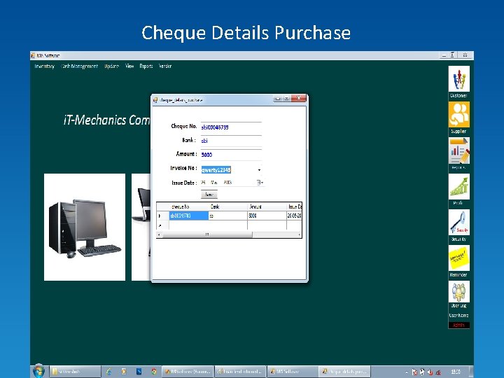Image resolution: width=504 pixels, height=378 pixels.
Task: Open the Customer module icon
Action: coord(458,78)
